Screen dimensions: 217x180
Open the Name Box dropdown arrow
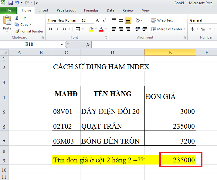pos(62,44)
